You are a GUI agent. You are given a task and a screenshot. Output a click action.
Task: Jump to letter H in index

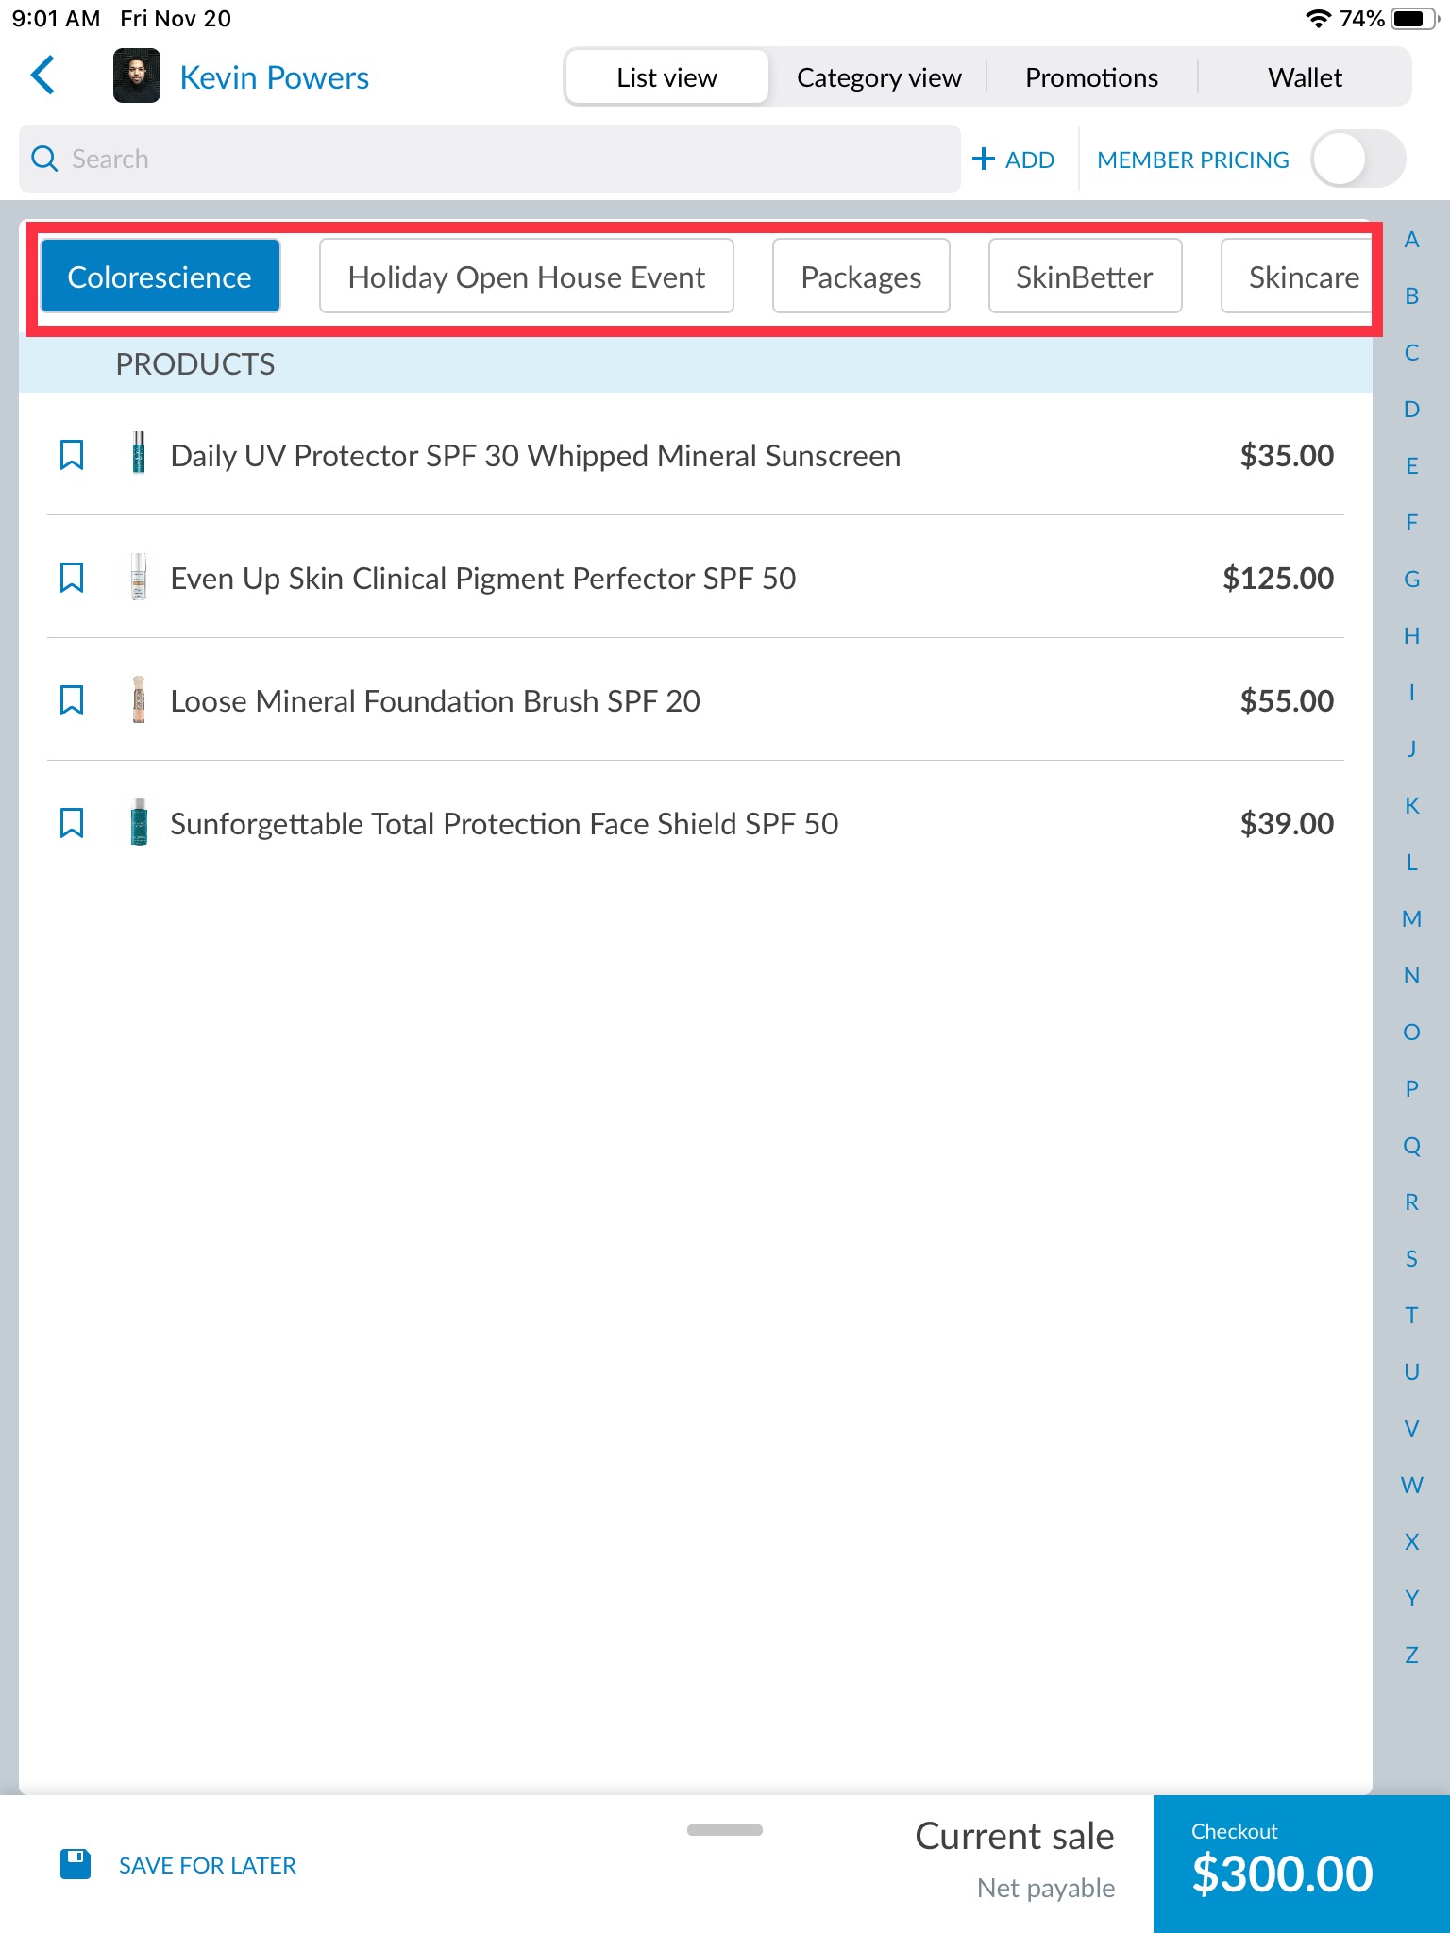coord(1411,636)
